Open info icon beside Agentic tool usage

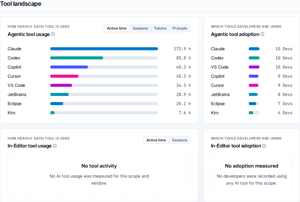pos(53,34)
